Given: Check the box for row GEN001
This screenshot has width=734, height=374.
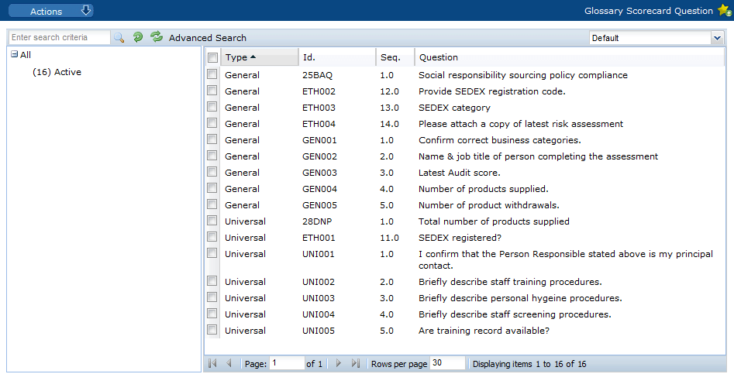Looking at the screenshot, I should [x=212, y=139].
